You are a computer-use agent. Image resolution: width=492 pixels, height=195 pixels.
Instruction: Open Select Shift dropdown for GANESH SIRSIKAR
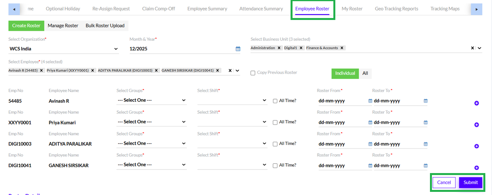pyautogui.click(x=232, y=165)
